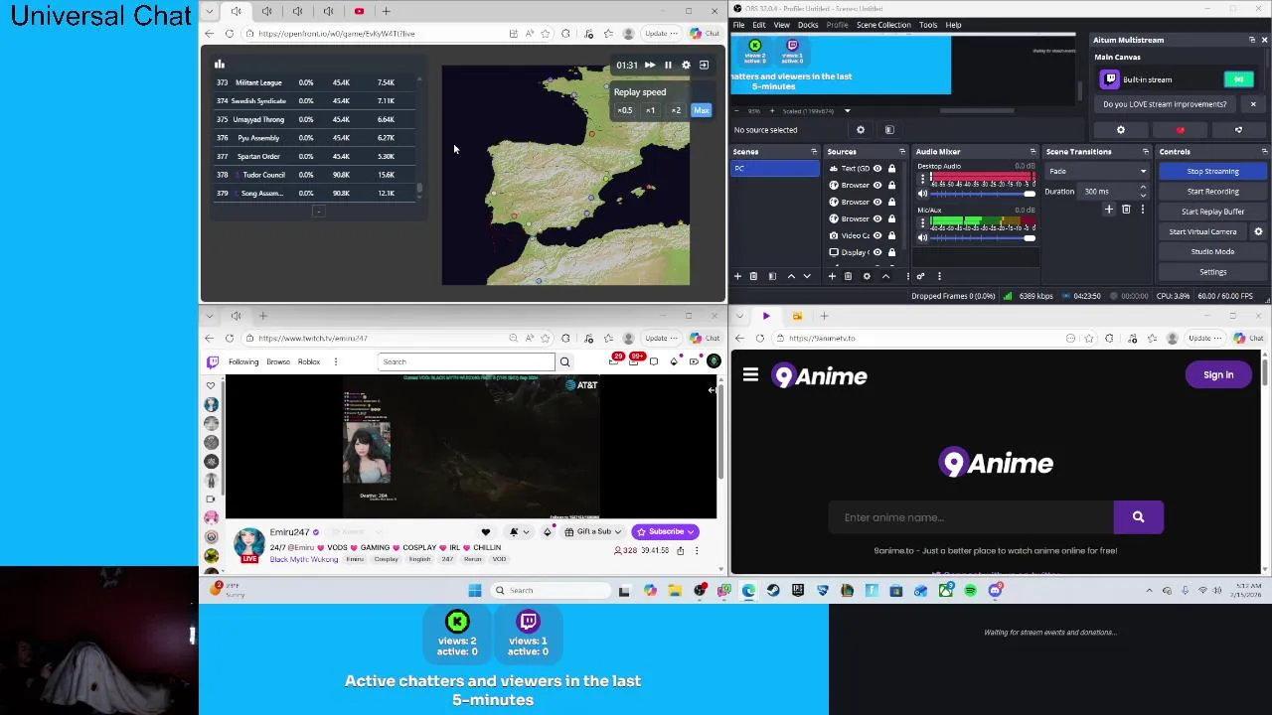1272x715 pixels.
Task: Open the OBS Help menu
Action: point(953,25)
